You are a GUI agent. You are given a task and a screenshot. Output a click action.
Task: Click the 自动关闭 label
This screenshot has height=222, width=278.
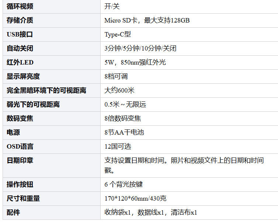pos(20,48)
